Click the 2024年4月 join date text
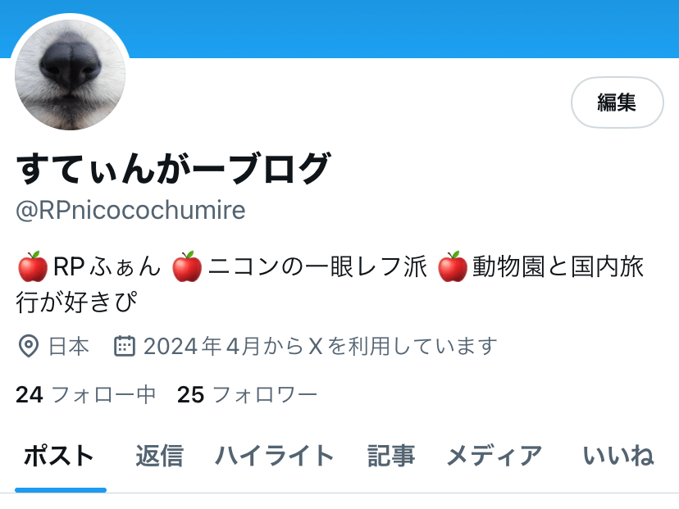Image resolution: width=679 pixels, height=509 pixels. point(202,346)
